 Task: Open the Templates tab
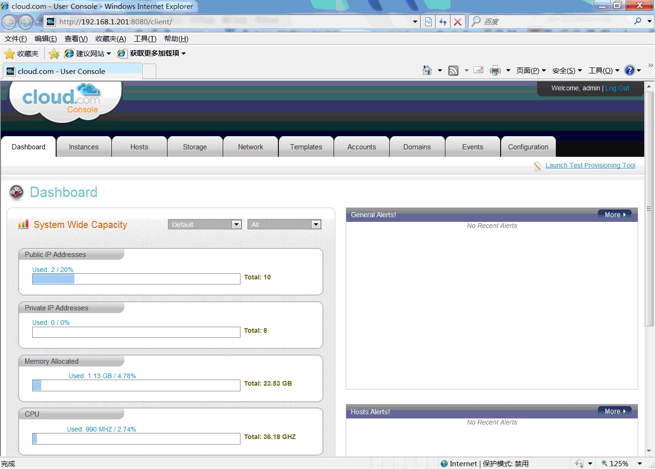(x=306, y=147)
